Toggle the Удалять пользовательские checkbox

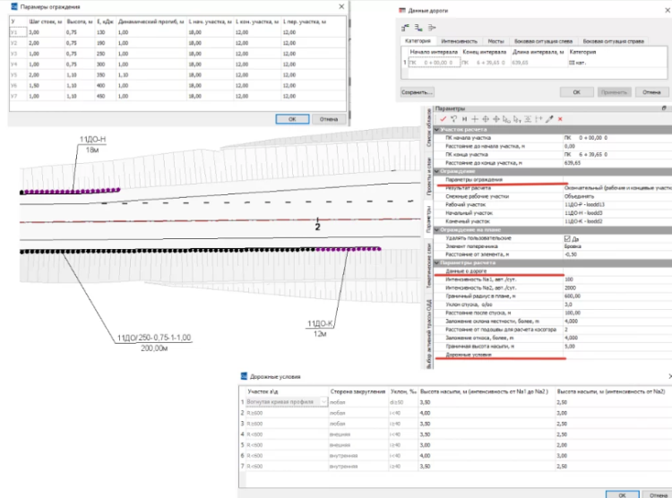[567, 238]
